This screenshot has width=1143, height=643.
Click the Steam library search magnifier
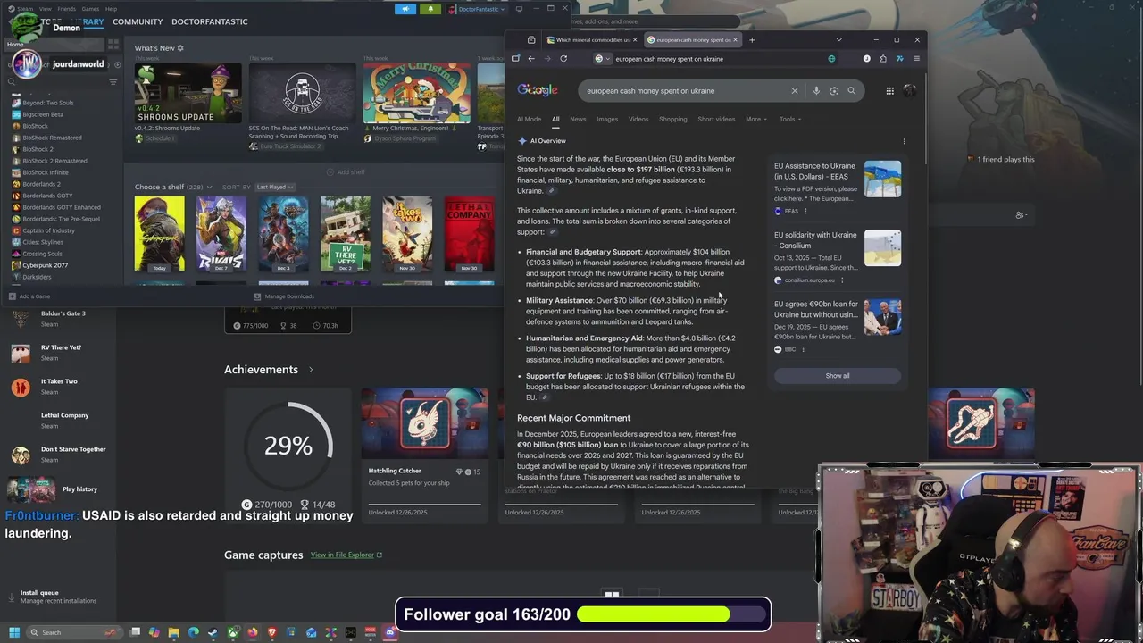(12, 81)
